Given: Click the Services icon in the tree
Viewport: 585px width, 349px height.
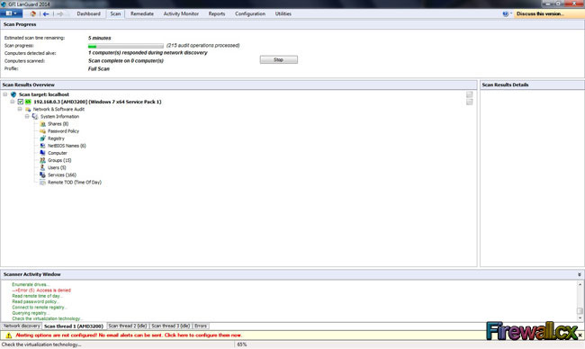Looking at the screenshot, I should pyautogui.click(x=42, y=174).
